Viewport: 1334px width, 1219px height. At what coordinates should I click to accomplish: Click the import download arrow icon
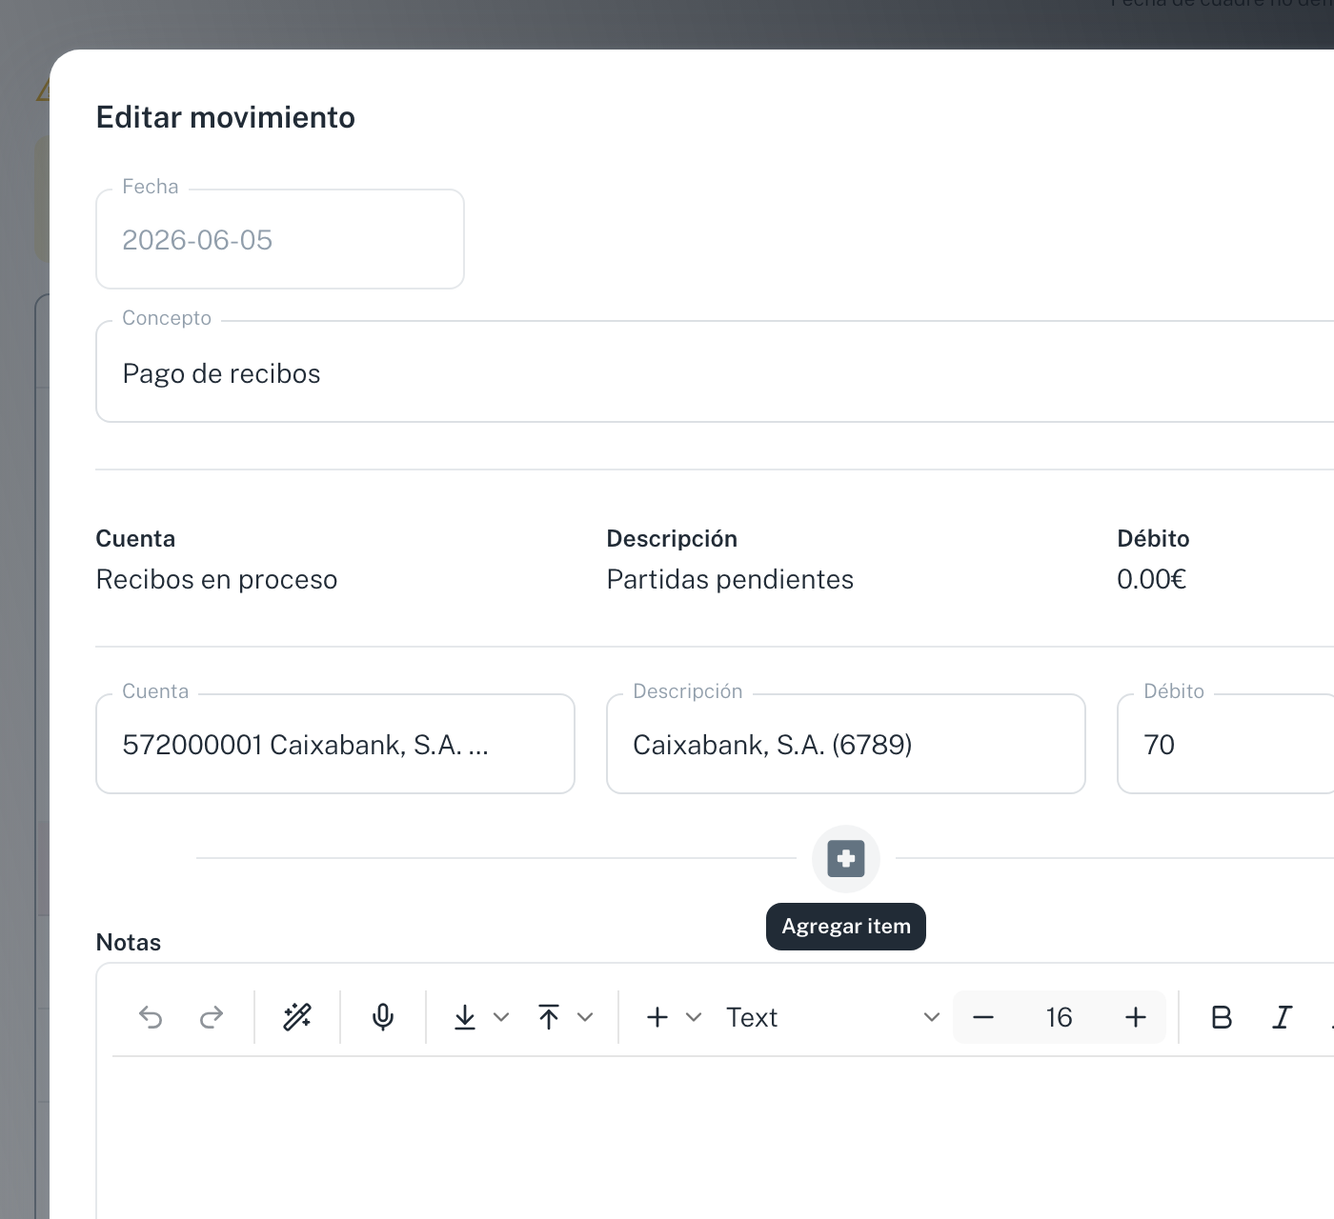(465, 1017)
